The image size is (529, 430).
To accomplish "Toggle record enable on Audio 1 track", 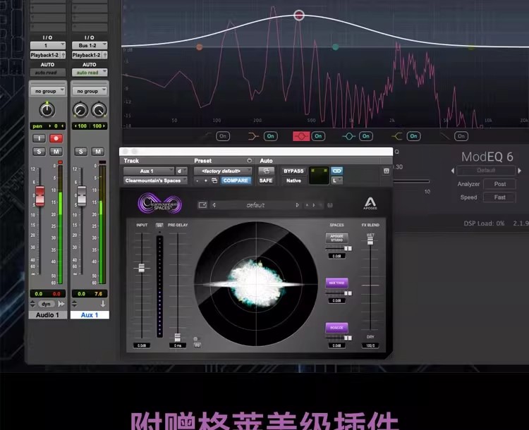I will [x=56, y=138].
